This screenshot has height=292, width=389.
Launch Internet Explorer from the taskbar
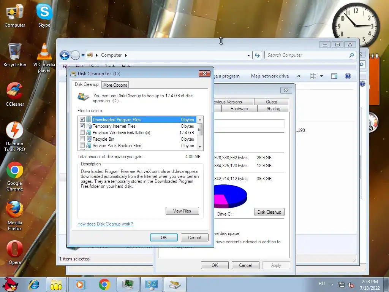pyautogui.click(x=34, y=284)
